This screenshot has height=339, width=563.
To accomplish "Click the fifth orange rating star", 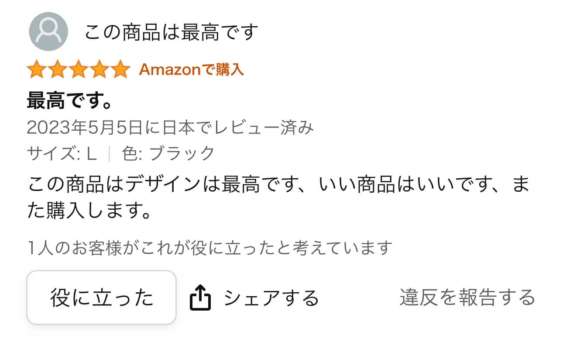I will [120, 70].
